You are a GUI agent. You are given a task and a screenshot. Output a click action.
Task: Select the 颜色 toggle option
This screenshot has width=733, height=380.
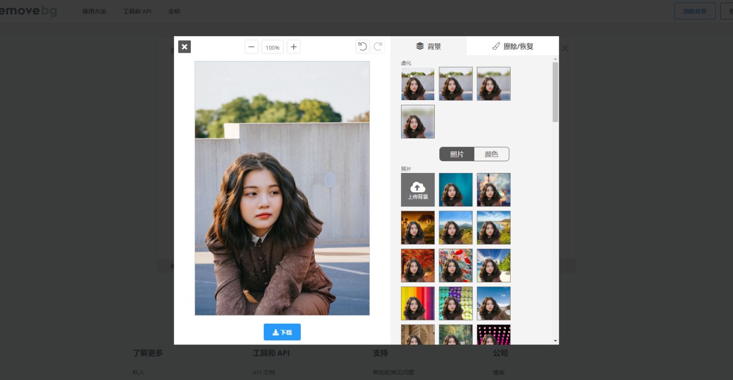pyautogui.click(x=491, y=154)
